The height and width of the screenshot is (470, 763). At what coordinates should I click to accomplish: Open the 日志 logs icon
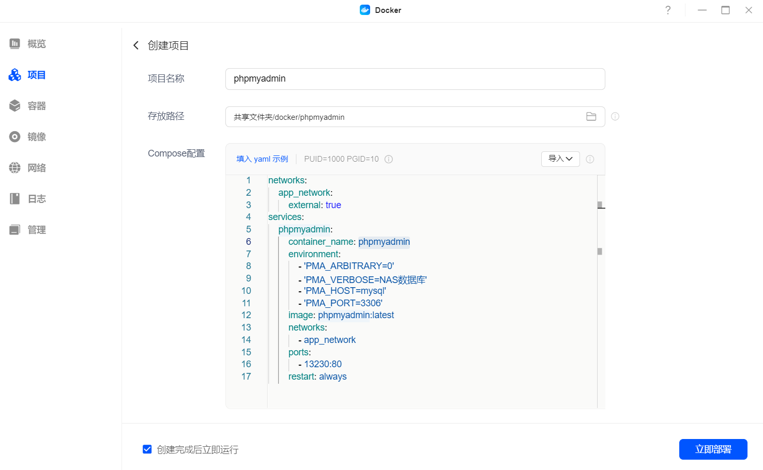[x=15, y=199]
